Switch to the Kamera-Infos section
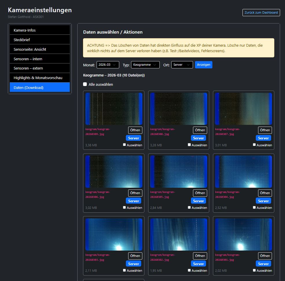The image size is (285, 281). (40, 30)
